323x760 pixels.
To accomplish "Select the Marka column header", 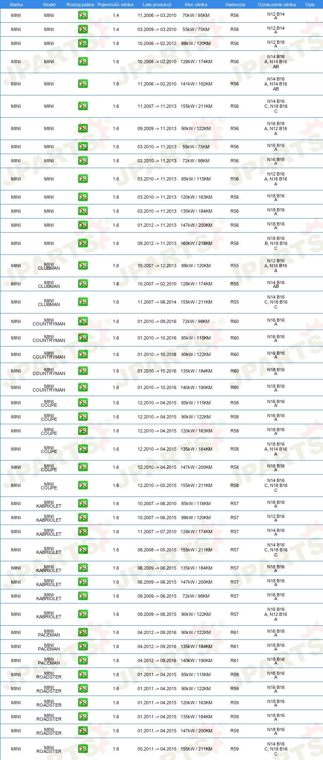I will pos(16,5).
